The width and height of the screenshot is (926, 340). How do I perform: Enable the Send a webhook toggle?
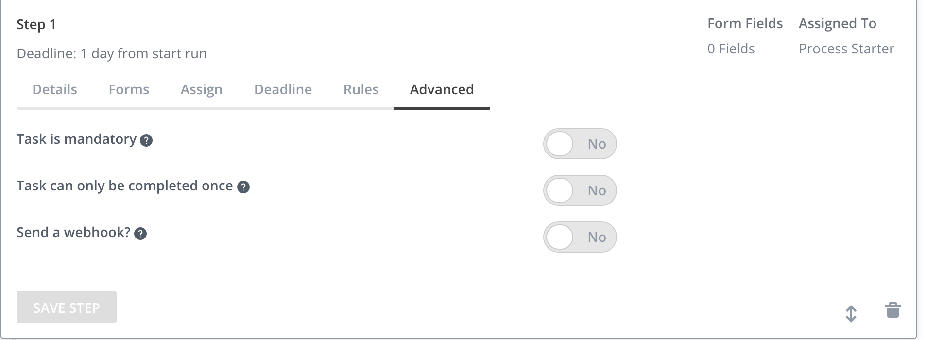coord(580,237)
